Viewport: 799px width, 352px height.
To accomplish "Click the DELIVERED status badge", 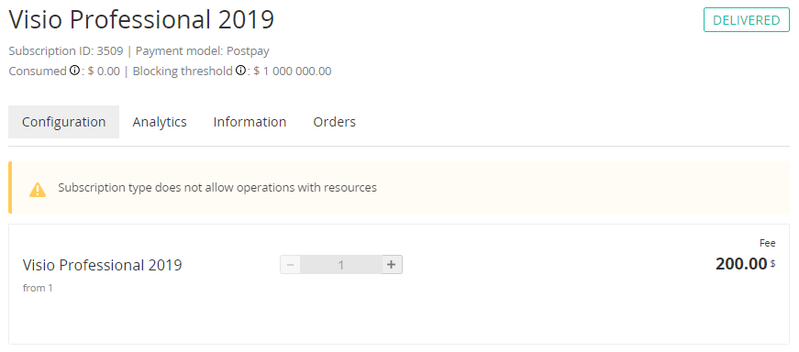I will 747,20.
